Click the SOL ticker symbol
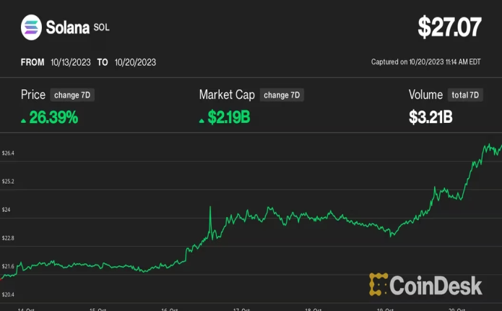 [x=102, y=27]
